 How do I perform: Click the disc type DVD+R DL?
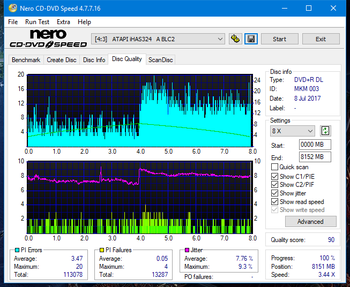point(309,80)
